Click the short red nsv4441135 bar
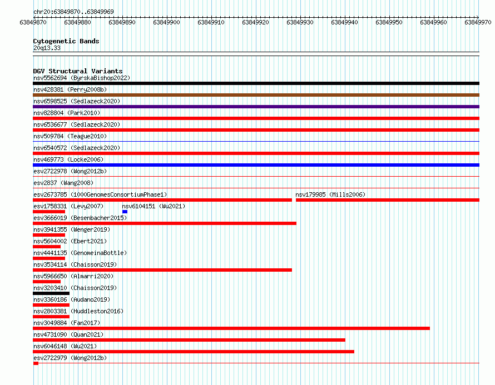 [49, 258]
